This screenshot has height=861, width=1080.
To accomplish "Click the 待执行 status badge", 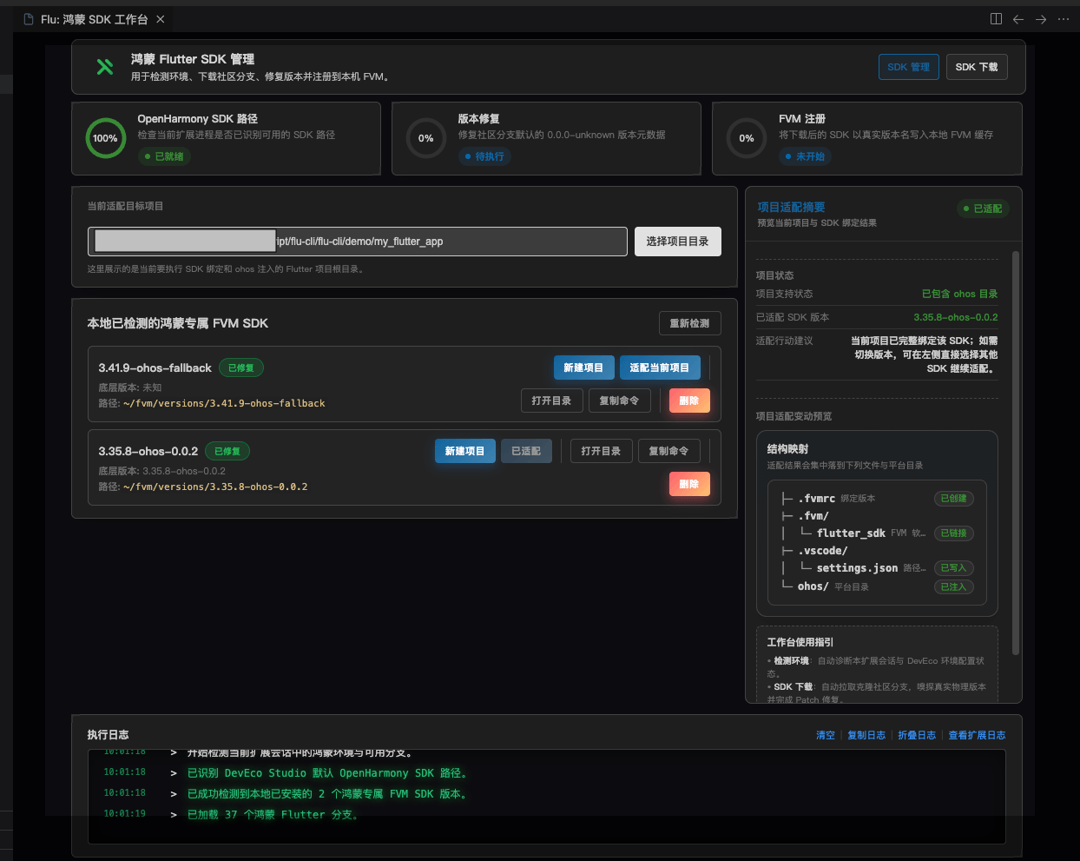I will (x=484, y=156).
